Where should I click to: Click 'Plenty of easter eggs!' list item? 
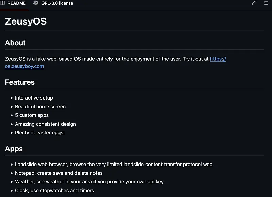coord(40,133)
